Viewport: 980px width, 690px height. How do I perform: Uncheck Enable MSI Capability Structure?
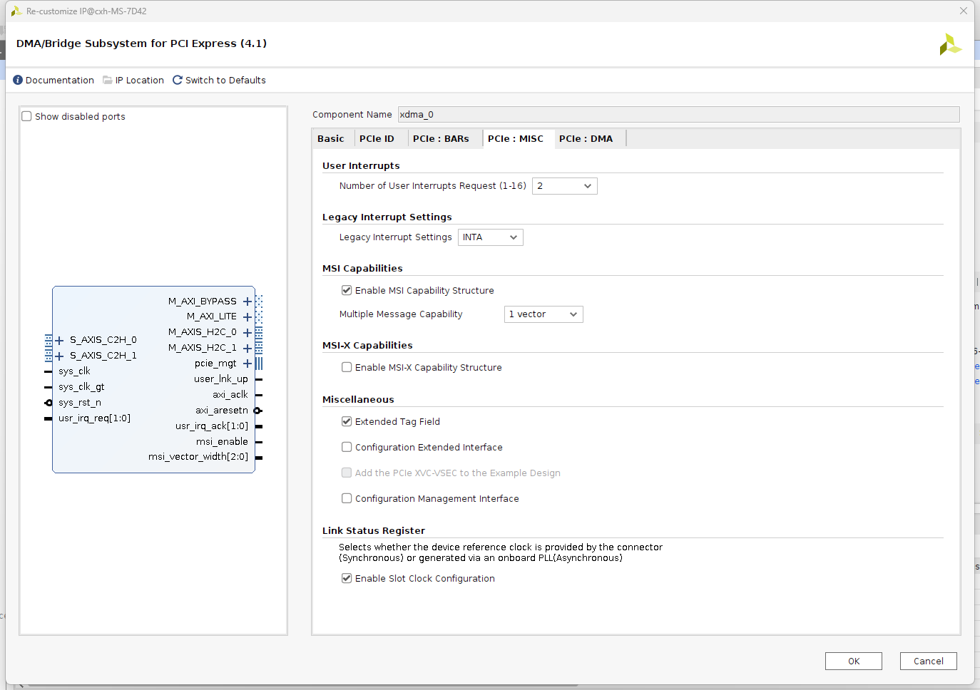347,290
